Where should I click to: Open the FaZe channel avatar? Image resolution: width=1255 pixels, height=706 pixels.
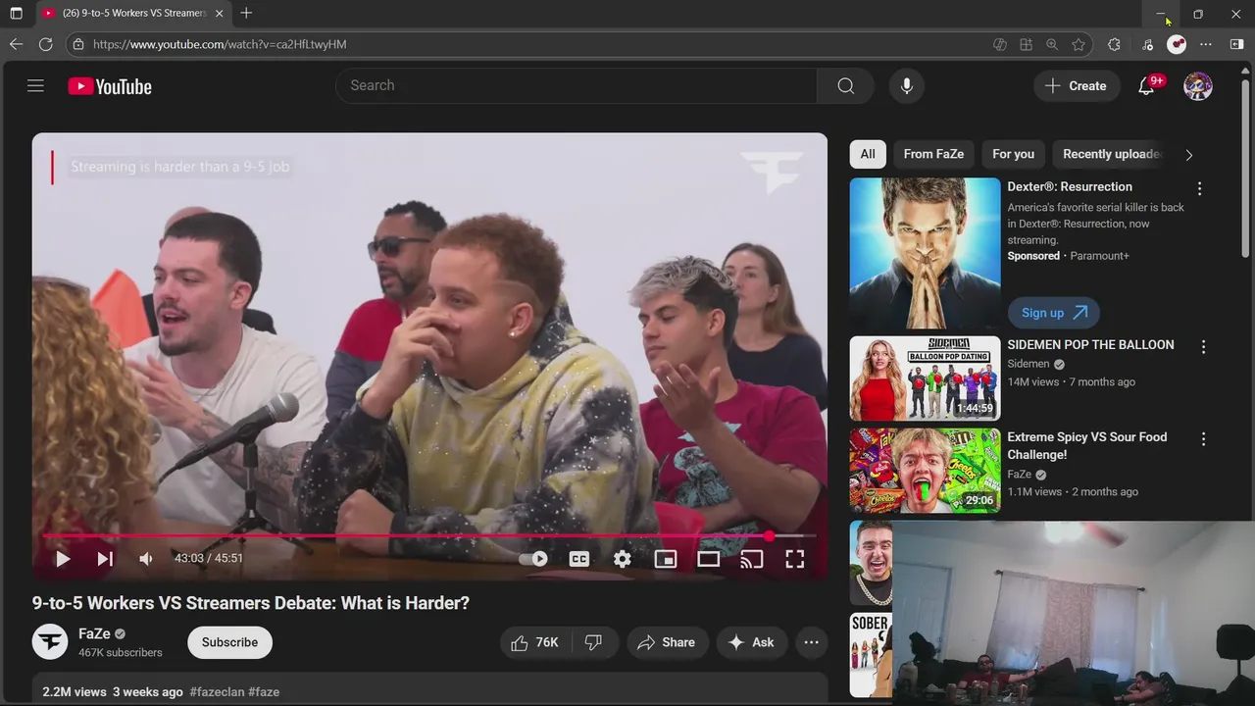[50, 641]
